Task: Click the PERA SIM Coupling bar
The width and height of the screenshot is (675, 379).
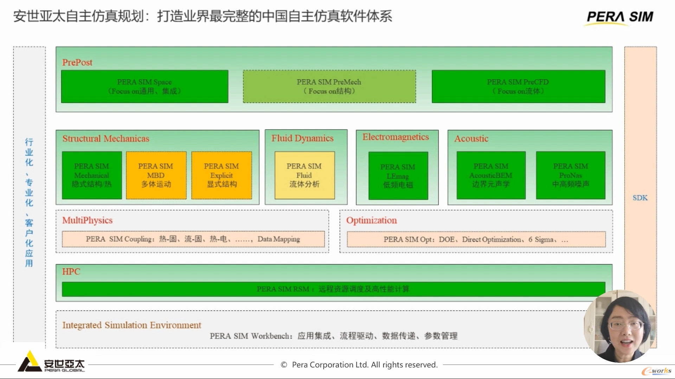Action: coord(193,239)
